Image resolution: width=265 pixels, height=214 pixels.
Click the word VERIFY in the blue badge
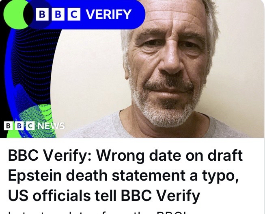pyautogui.click(x=109, y=14)
